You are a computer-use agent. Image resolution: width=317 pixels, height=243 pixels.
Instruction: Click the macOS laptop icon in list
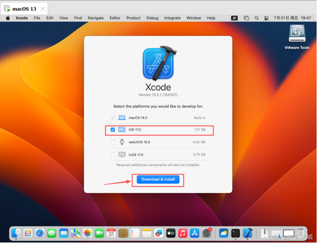pos(122,117)
